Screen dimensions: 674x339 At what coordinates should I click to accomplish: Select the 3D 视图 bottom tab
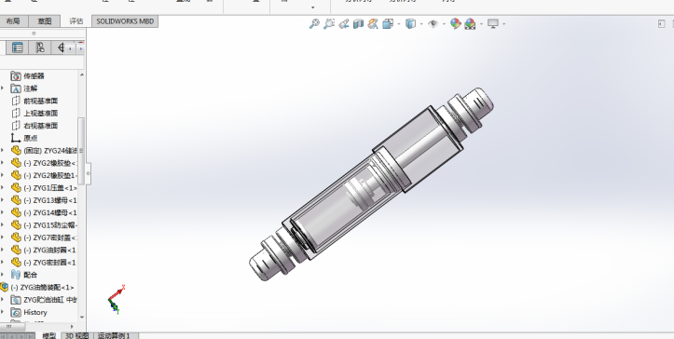pyautogui.click(x=77, y=335)
